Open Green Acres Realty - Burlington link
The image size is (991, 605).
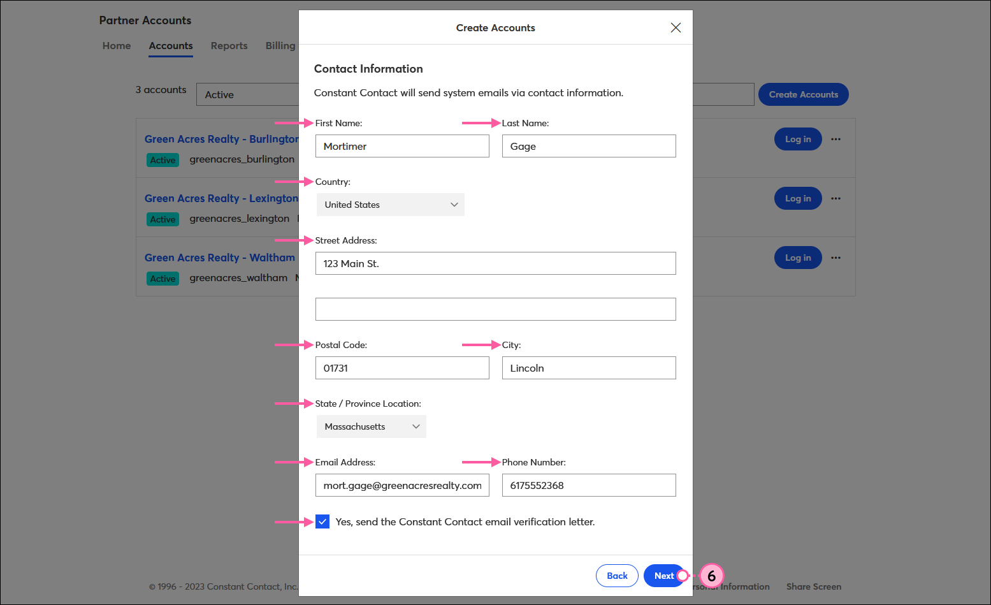[221, 139]
